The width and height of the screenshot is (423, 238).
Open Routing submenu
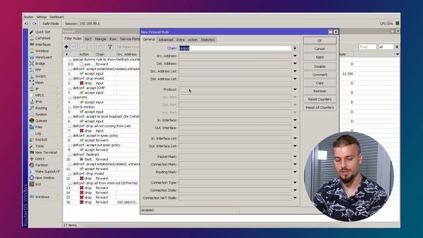tap(41, 108)
